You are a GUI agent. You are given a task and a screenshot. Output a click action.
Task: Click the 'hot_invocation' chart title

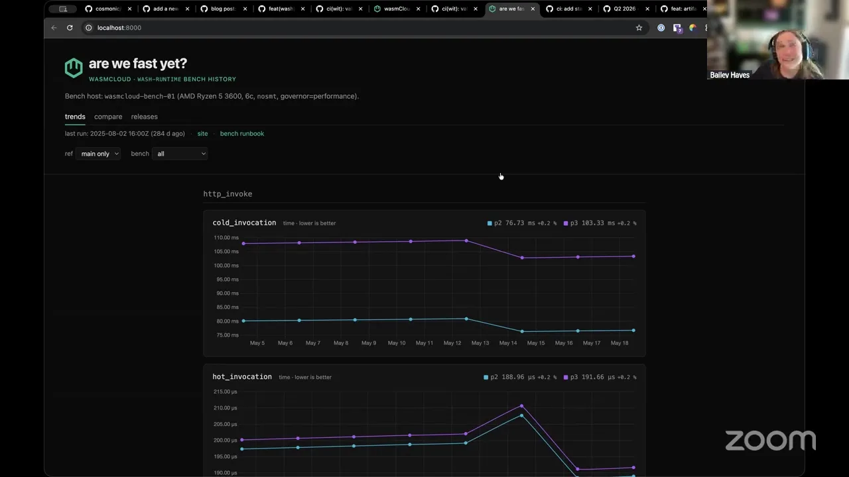point(242,377)
